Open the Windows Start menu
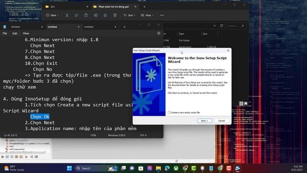The width and height of the screenshot is (307, 173). (69, 168)
